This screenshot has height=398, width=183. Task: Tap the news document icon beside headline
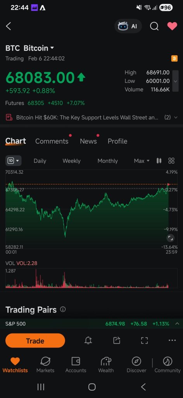(x=9, y=117)
